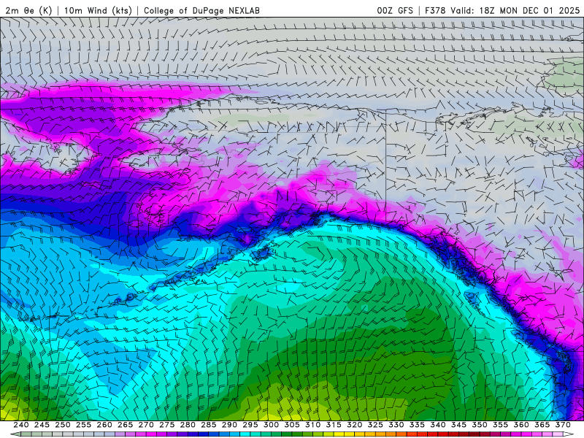Click the 'College of DuPage NEXLAB' label

coord(201,10)
